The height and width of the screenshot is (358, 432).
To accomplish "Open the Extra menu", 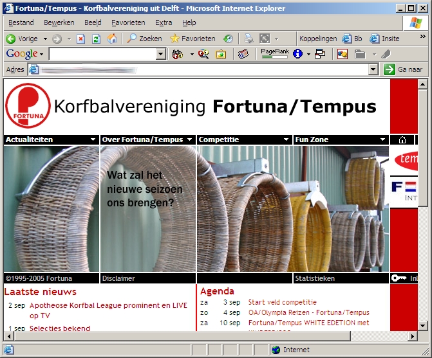I will click(x=164, y=22).
